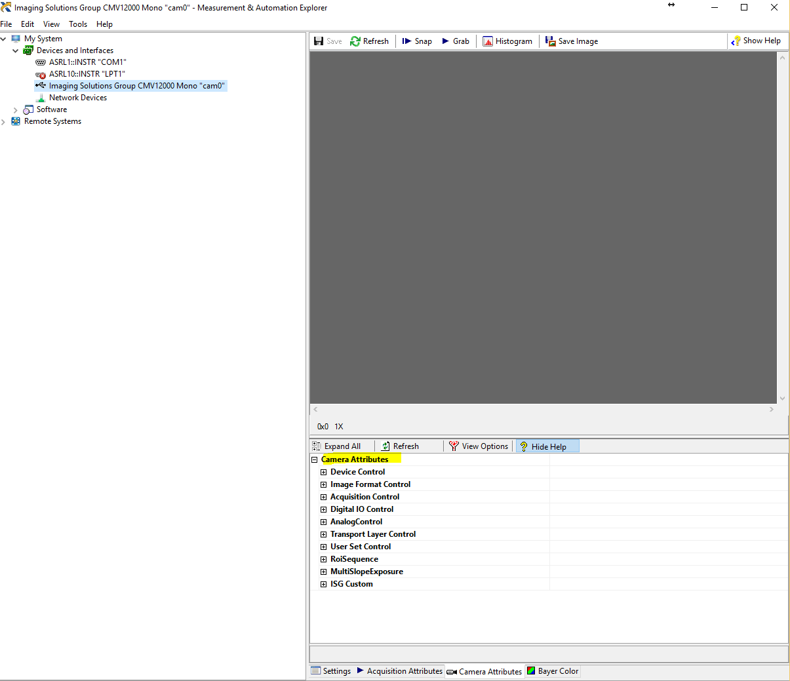790x681 pixels.
Task: Click Devices and Interfaces icon
Action: [28, 50]
